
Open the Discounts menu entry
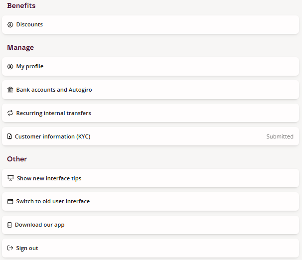[151, 24]
